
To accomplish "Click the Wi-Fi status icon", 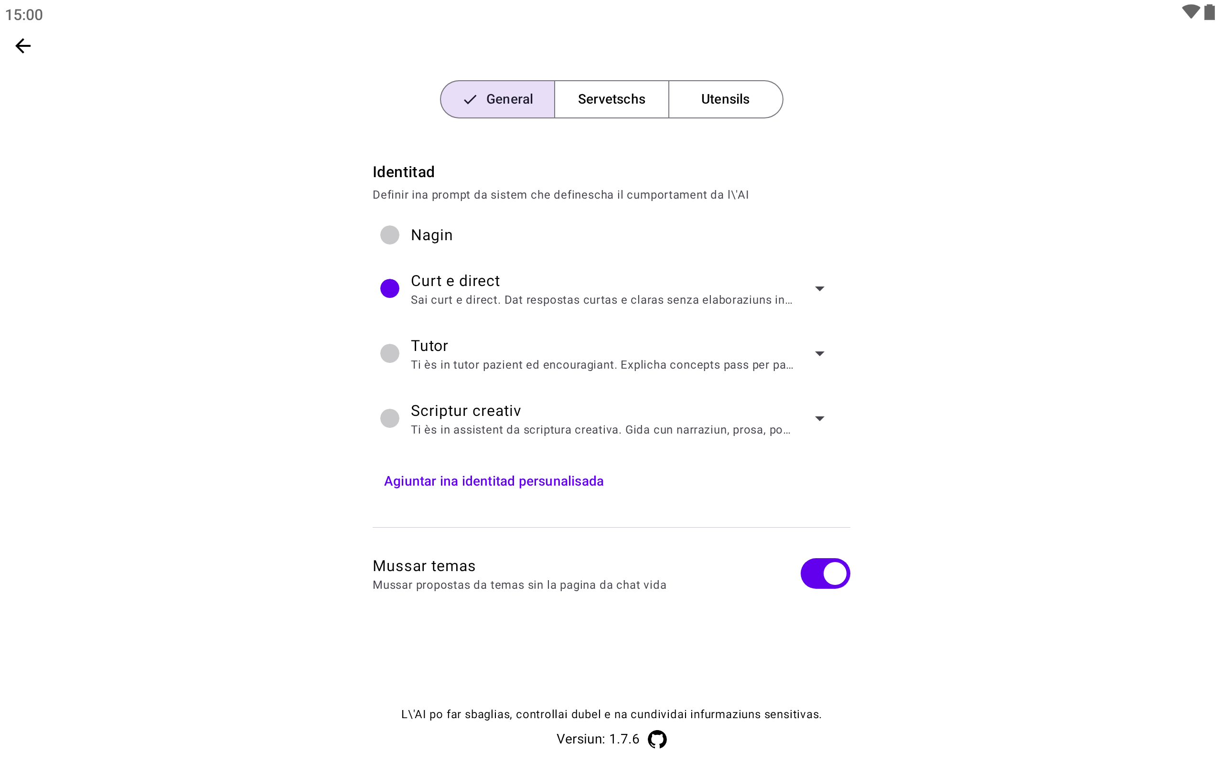I will pyautogui.click(x=1190, y=12).
